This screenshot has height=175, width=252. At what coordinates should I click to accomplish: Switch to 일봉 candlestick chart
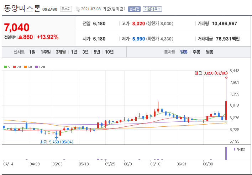(x=184, y=52)
